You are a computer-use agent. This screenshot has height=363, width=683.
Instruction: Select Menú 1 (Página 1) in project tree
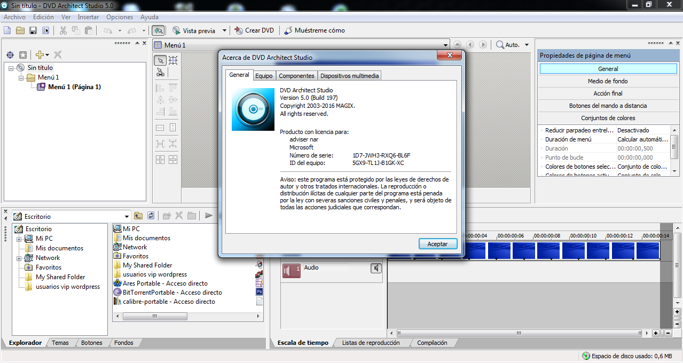tap(74, 87)
